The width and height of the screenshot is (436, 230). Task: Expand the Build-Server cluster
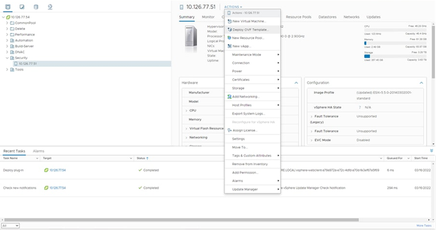(7, 47)
